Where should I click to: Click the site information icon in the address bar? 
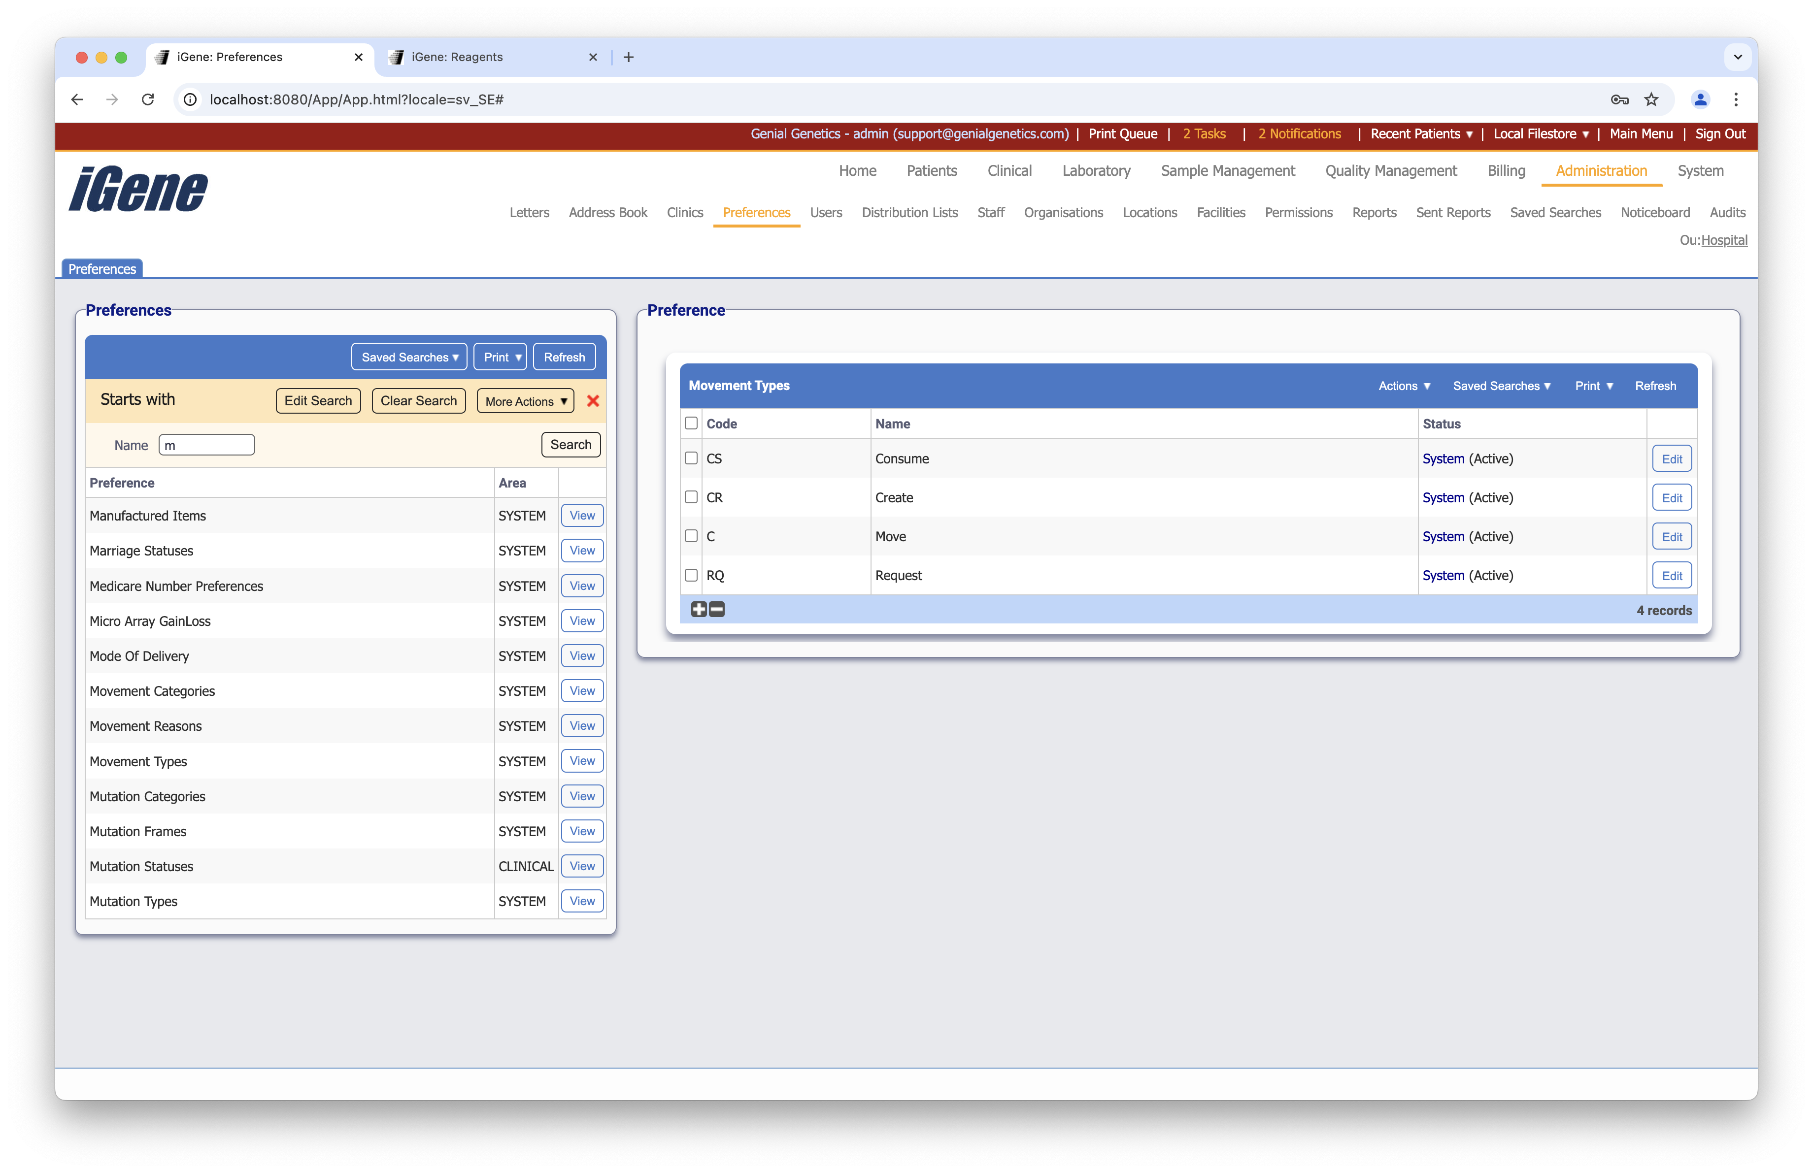click(191, 99)
